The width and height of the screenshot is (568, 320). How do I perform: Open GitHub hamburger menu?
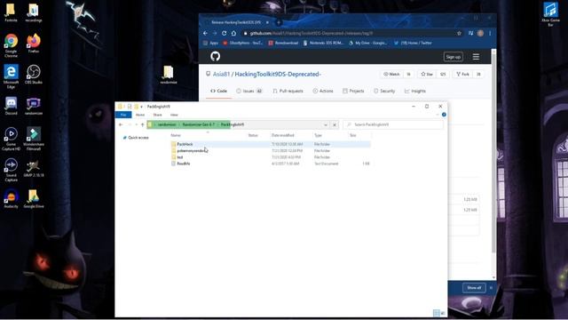pyautogui.click(x=476, y=57)
